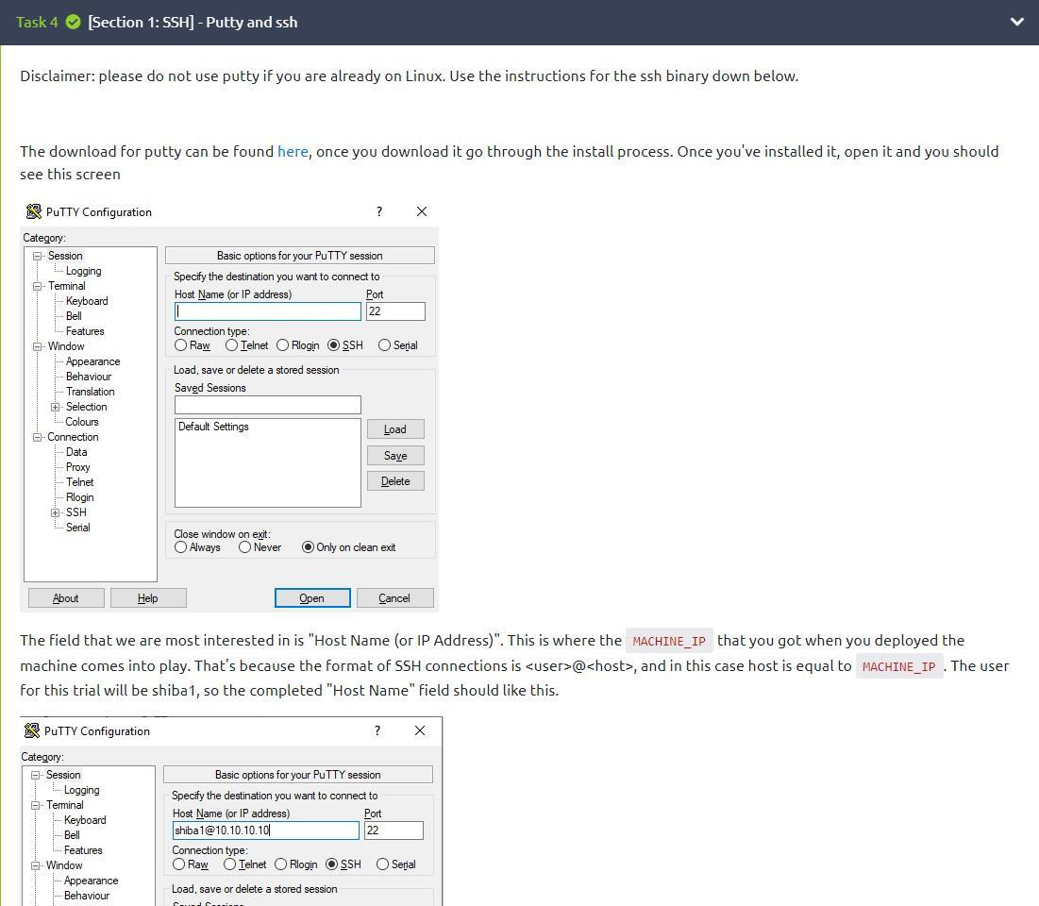Select Features category in first PuTTY screenshot

coord(85,331)
